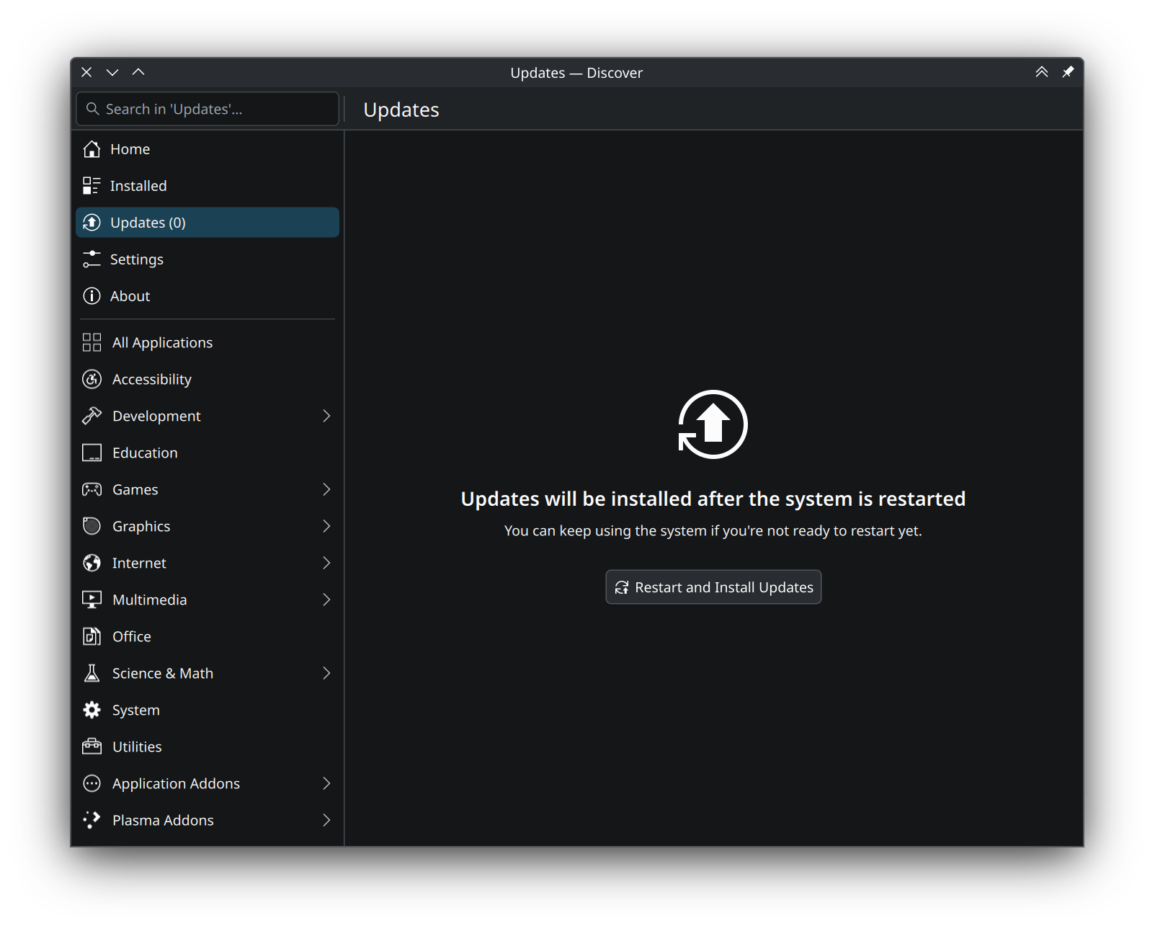Click the Science & Math flask icon
Image resolution: width=1155 pixels, height=931 pixels.
(x=92, y=673)
